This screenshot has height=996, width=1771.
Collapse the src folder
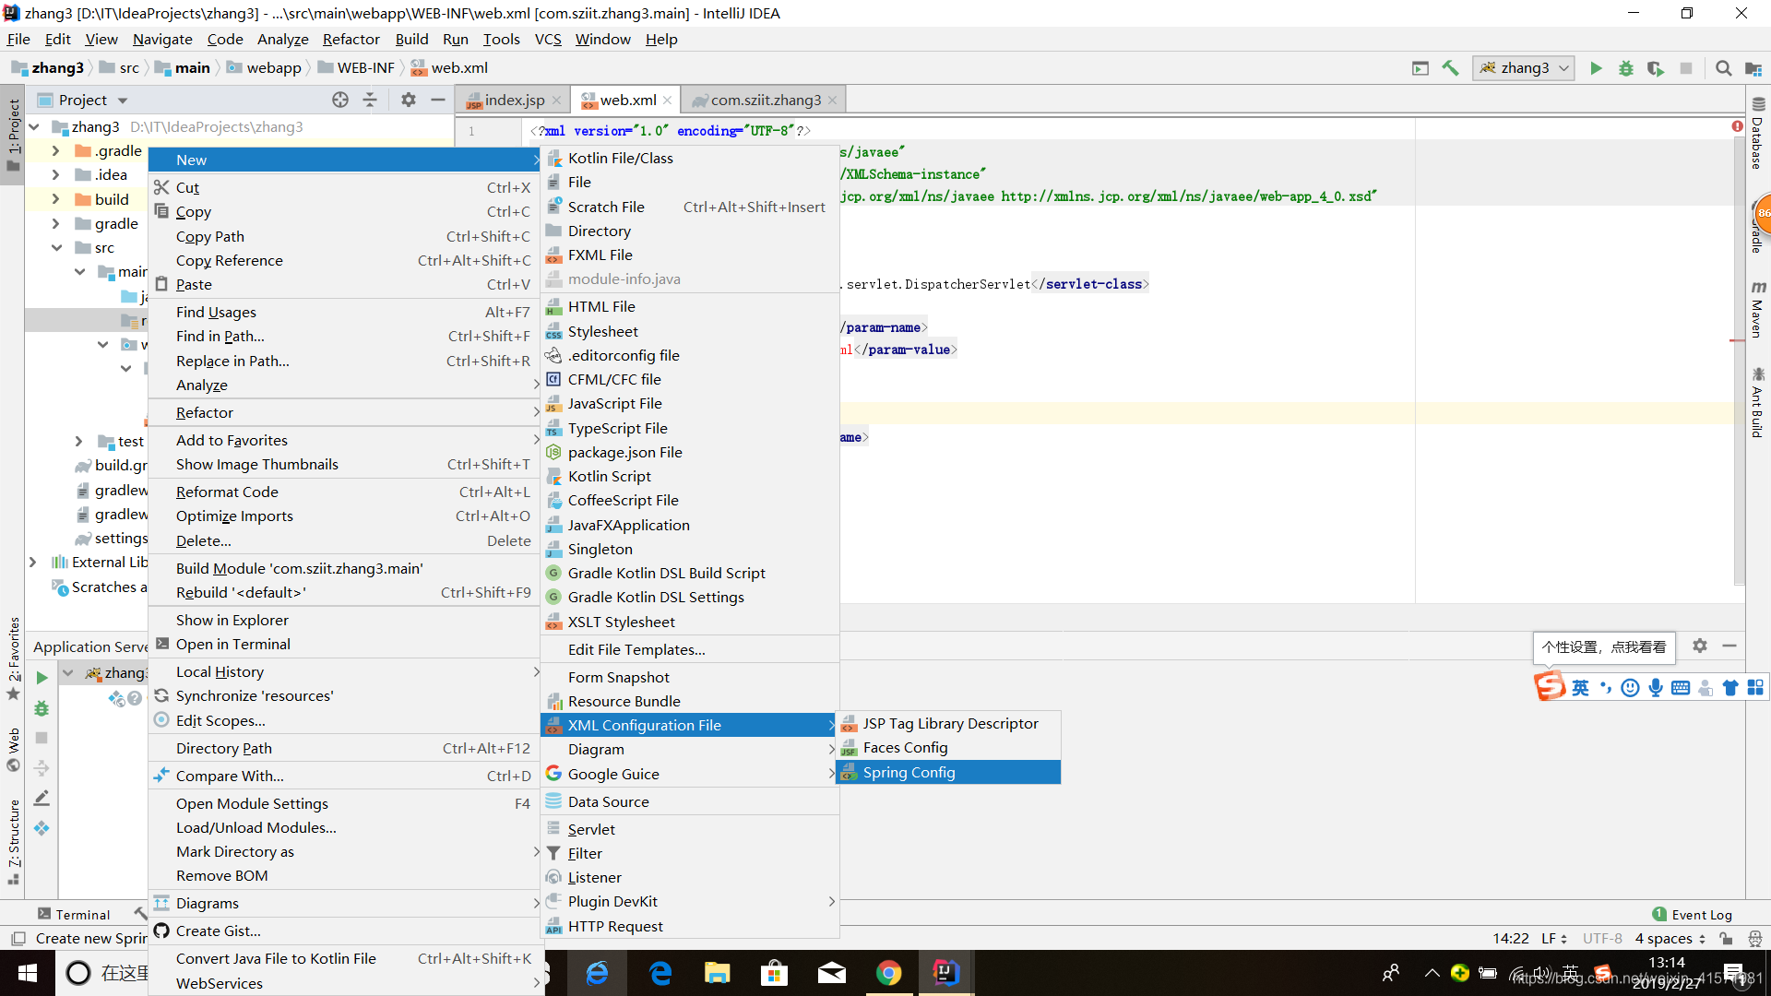pyautogui.click(x=56, y=247)
